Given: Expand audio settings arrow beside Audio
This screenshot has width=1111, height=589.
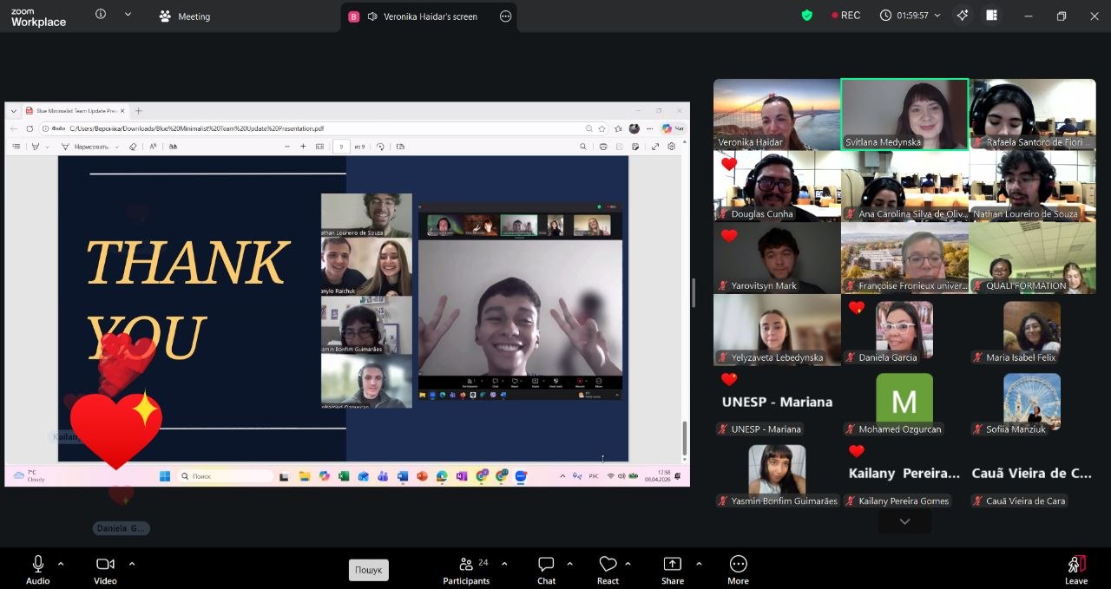Looking at the screenshot, I should (x=61, y=564).
